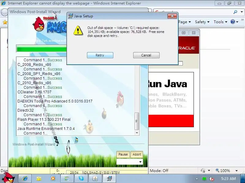
Task: Click the installer setup icon on the taskbar
Action: click(x=109, y=178)
